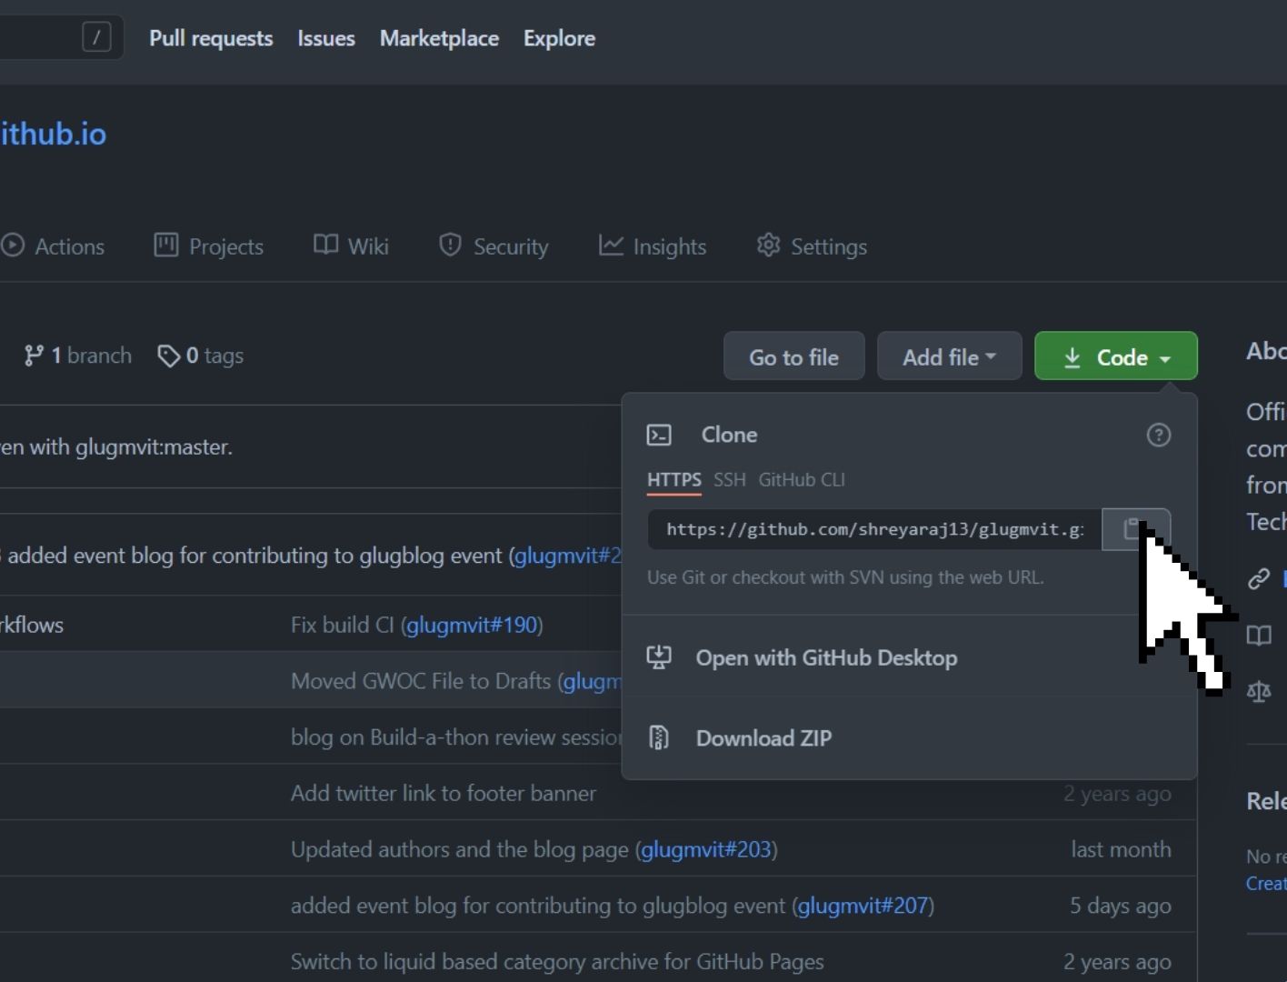Click the terminal icon beside Clone

pyautogui.click(x=659, y=436)
